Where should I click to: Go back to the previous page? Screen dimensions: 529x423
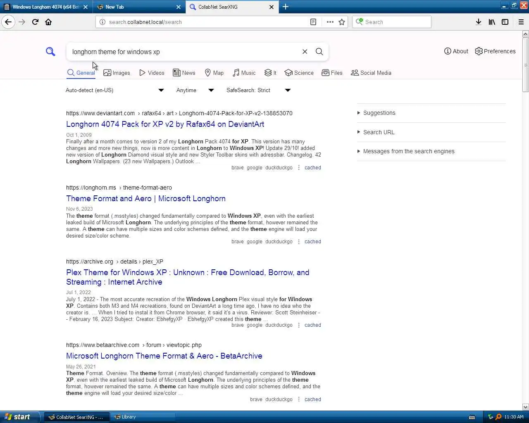(x=8, y=22)
